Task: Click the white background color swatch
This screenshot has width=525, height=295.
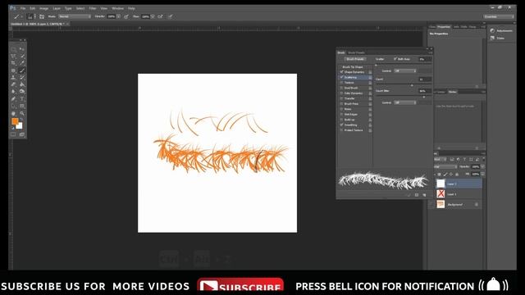Action: click(x=20, y=126)
